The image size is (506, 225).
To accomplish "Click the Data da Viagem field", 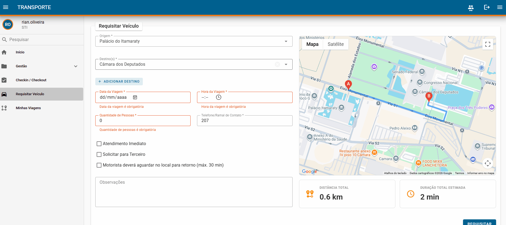I will click(x=143, y=97).
